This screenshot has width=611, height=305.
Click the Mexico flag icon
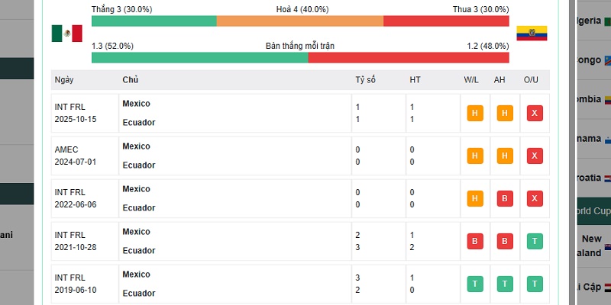66,34
